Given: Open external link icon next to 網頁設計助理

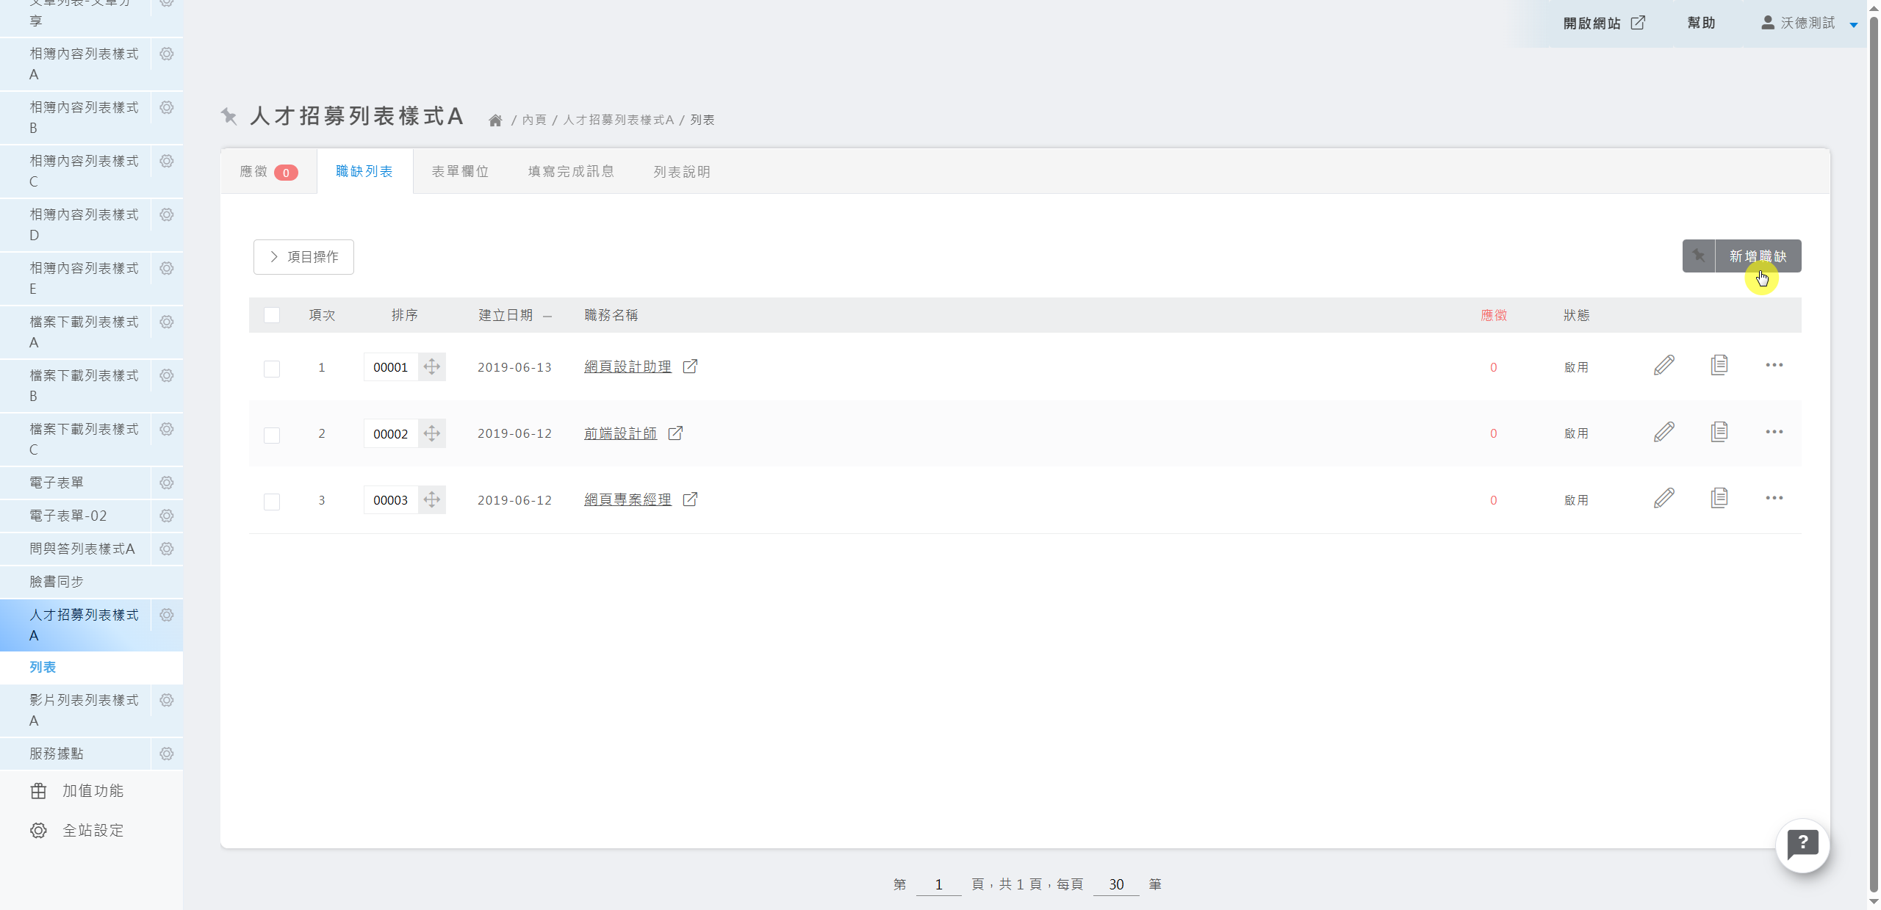Looking at the screenshot, I should pyautogui.click(x=690, y=366).
